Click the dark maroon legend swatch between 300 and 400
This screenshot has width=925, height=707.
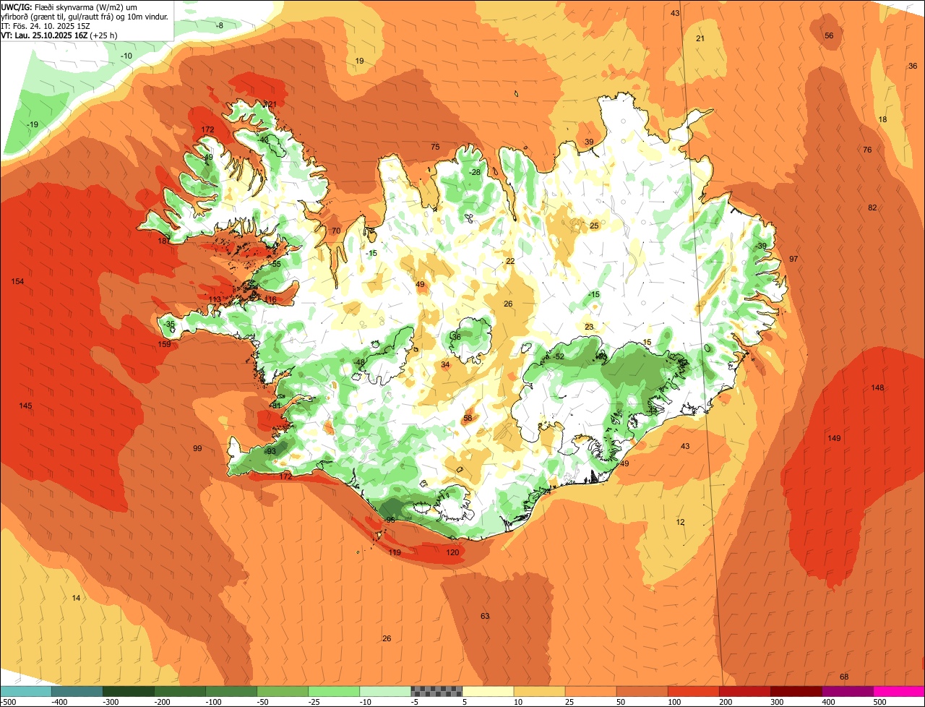coord(796,691)
